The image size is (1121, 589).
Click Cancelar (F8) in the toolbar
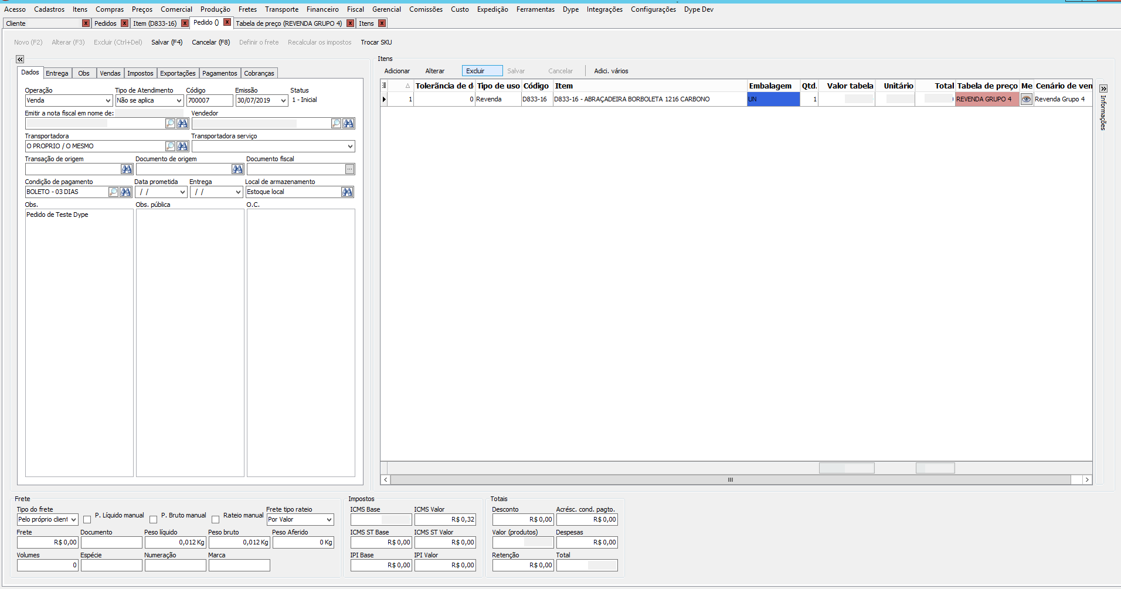211,42
